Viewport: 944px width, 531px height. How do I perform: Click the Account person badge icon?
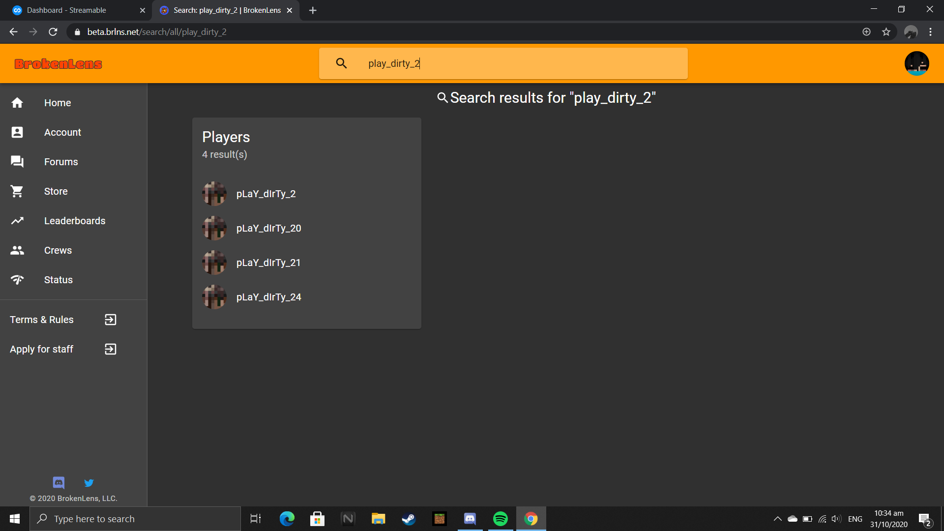[17, 132]
